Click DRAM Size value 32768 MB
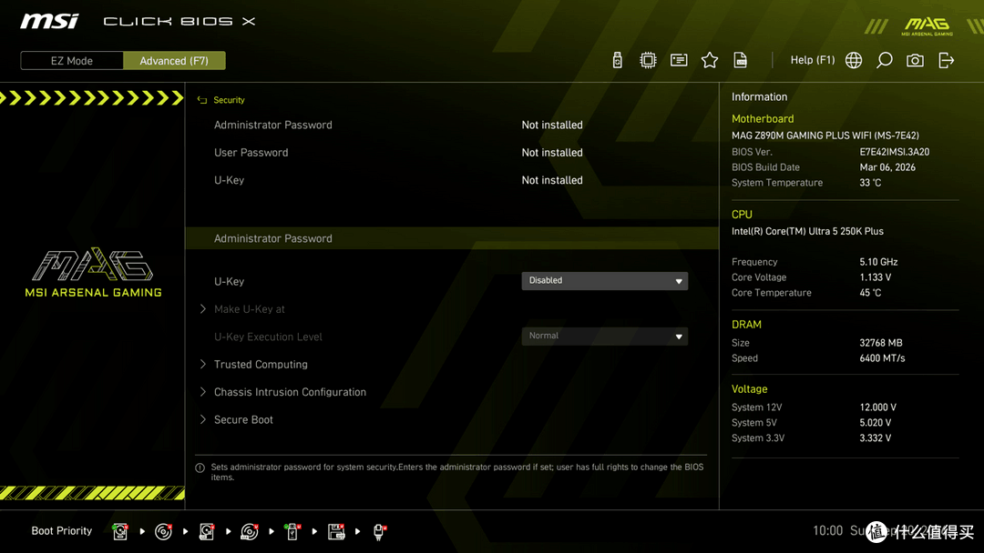The width and height of the screenshot is (984, 553). point(881,343)
